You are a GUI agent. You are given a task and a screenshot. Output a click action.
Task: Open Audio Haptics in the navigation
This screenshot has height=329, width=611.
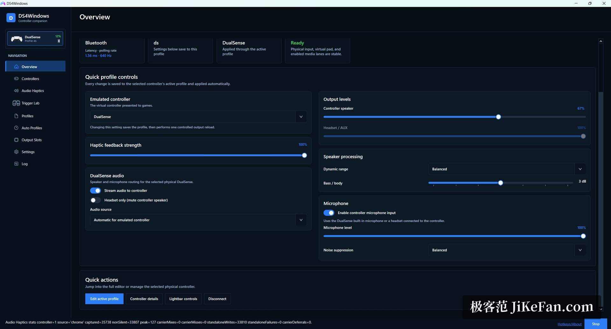coord(36,91)
